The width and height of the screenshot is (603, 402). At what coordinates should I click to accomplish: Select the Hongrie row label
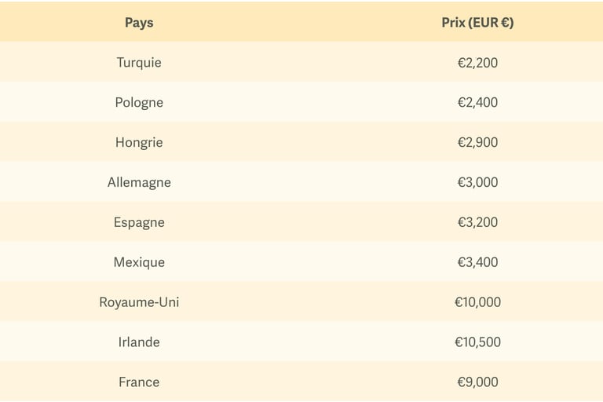pyautogui.click(x=139, y=143)
